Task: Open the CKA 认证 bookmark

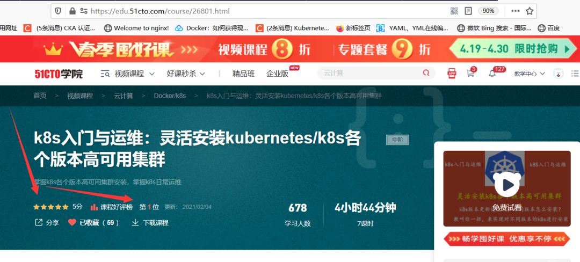Action: pos(60,28)
